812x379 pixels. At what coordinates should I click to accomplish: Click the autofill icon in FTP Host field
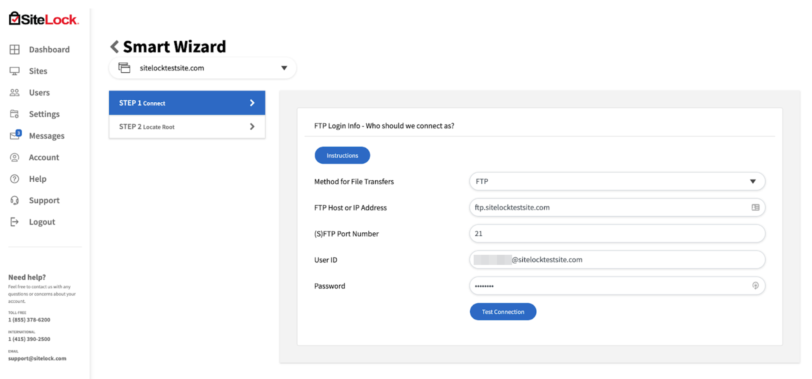[x=755, y=207]
